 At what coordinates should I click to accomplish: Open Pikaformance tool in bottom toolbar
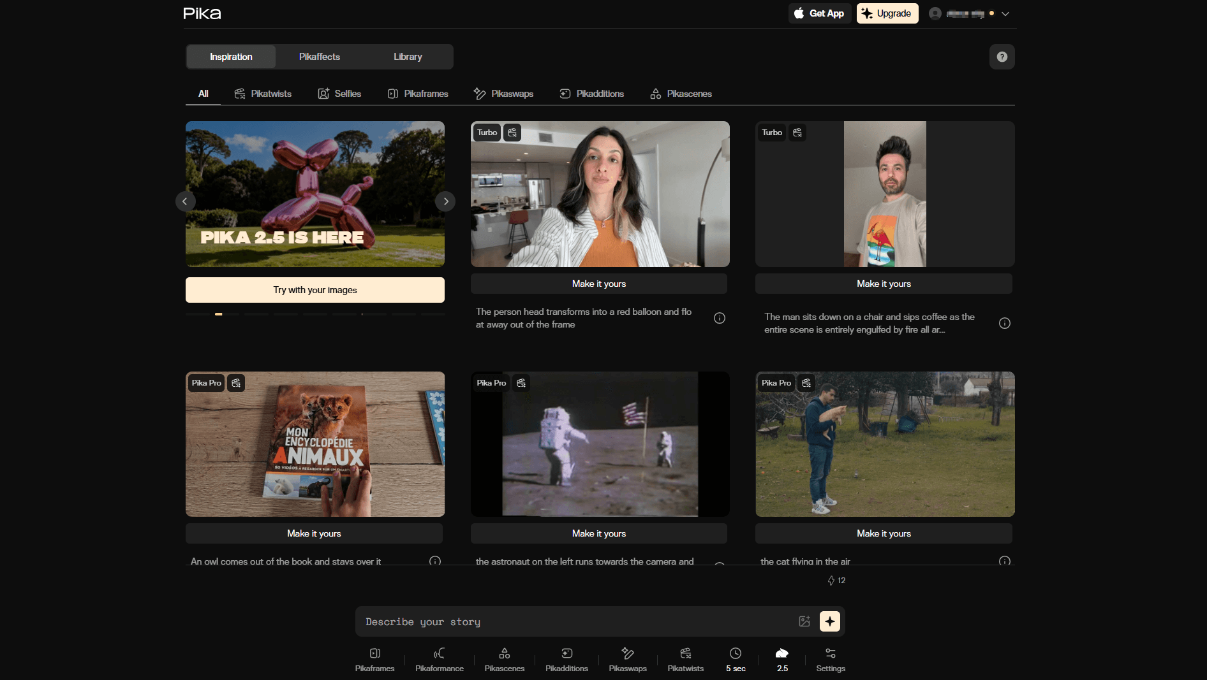click(439, 660)
